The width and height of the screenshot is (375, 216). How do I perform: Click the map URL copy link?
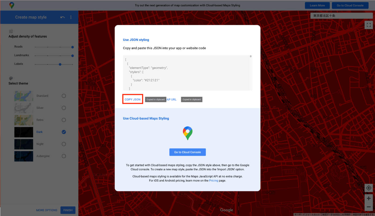click(x=171, y=99)
